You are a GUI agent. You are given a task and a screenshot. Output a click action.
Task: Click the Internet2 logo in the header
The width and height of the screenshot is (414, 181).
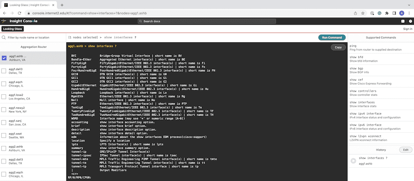(x=4, y=21)
